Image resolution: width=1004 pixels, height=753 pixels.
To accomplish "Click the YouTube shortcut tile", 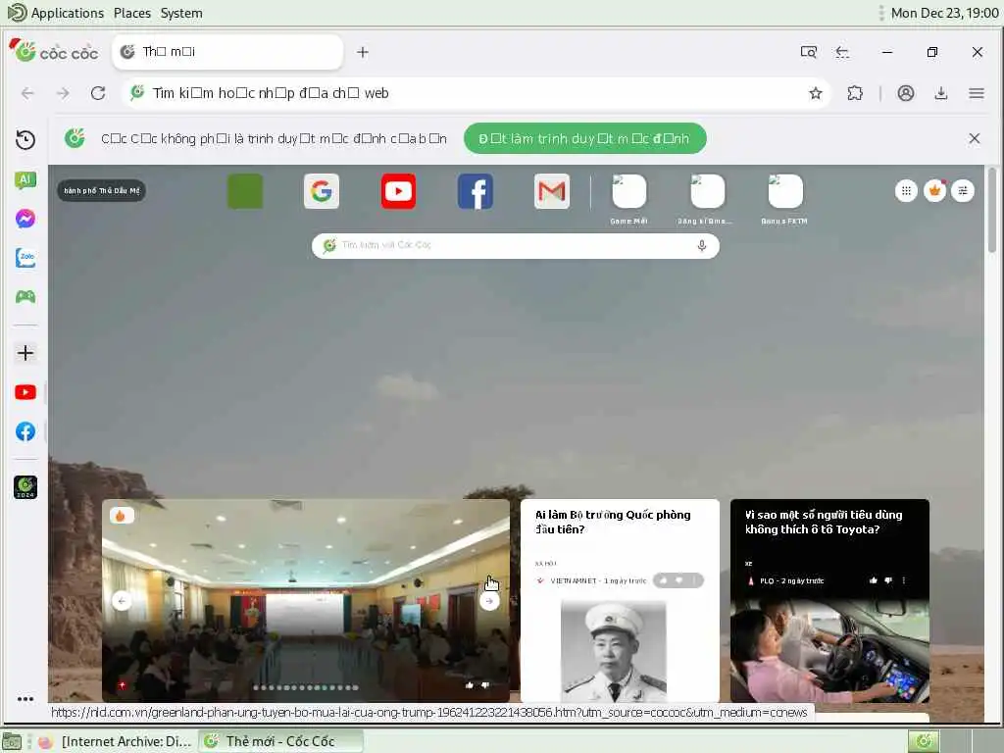I will 398,191.
